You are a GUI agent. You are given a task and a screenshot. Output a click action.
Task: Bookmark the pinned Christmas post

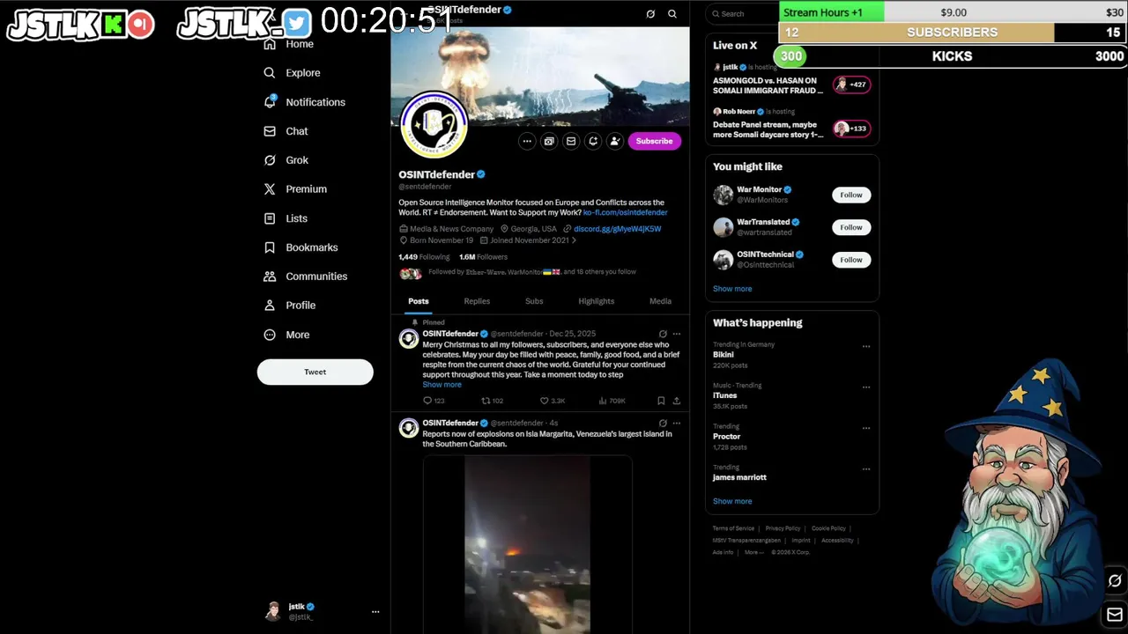(x=661, y=401)
